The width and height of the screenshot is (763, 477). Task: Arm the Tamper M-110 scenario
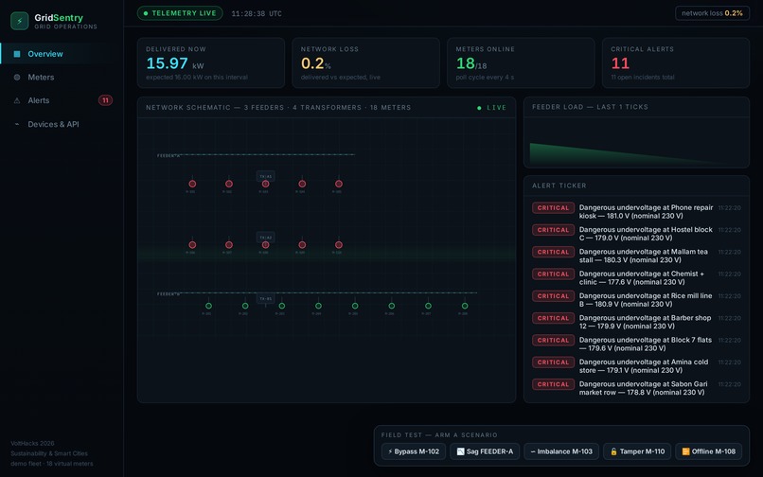click(637, 451)
